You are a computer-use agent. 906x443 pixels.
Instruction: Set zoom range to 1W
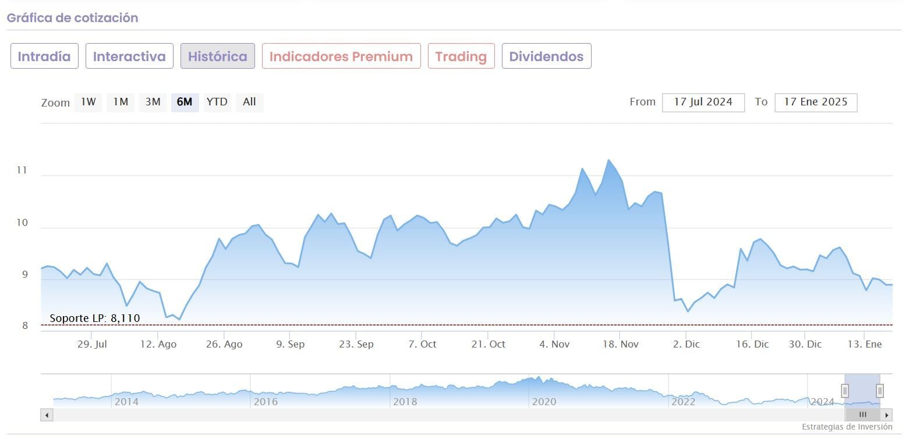click(89, 102)
